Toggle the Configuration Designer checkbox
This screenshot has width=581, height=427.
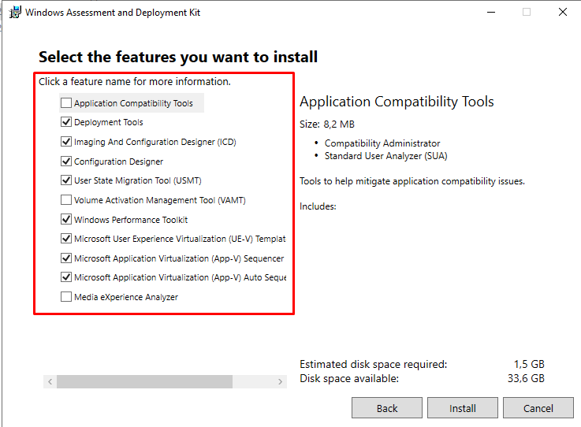66,161
